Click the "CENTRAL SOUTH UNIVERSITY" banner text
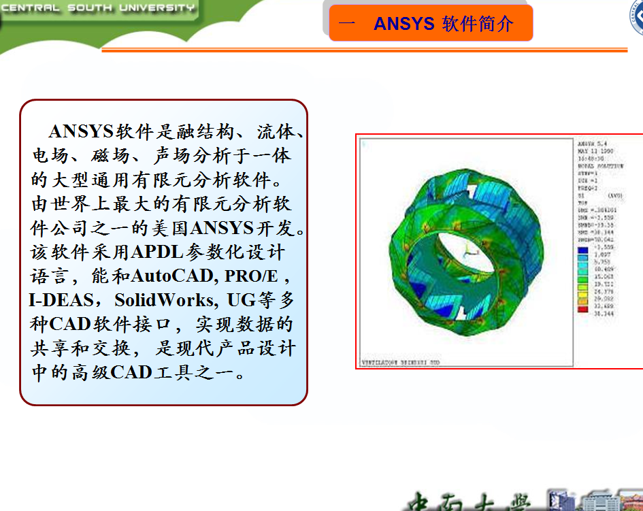 tap(97, 7)
